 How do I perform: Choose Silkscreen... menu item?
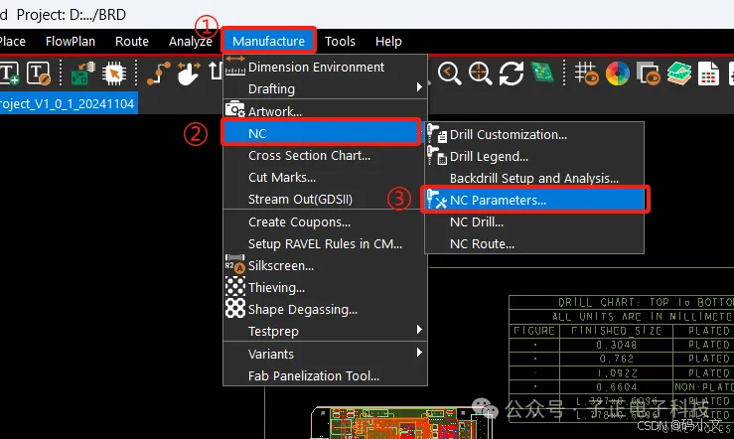coord(326,266)
